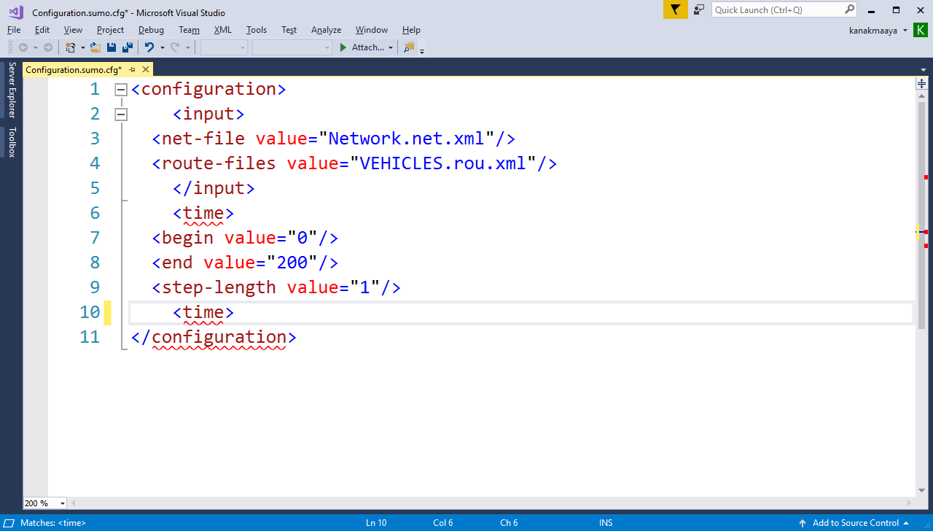Click Add to Source Control text

[856, 523]
